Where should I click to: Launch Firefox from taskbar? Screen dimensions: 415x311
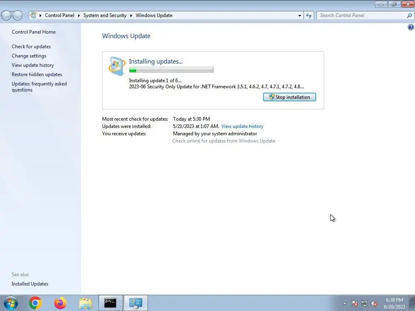pyautogui.click(x=60, y=303)
